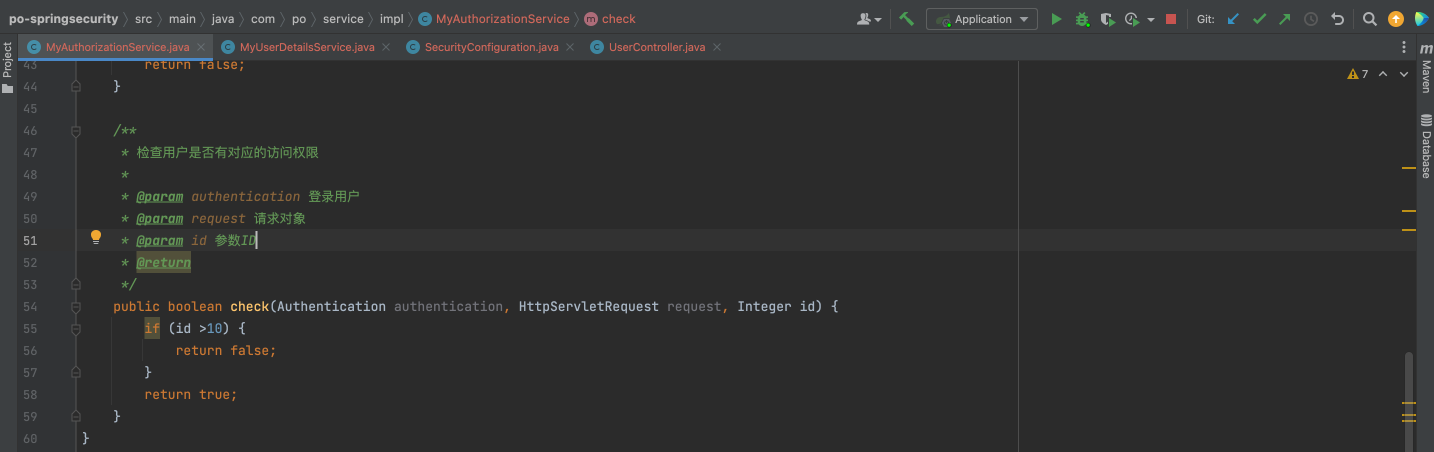1434x452 pixels.
Task: Toggle the Project tool window
Action: [8, 67]
